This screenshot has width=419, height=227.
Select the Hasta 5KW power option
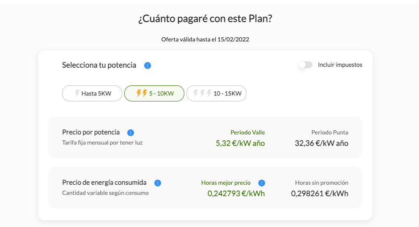point(92,93)
